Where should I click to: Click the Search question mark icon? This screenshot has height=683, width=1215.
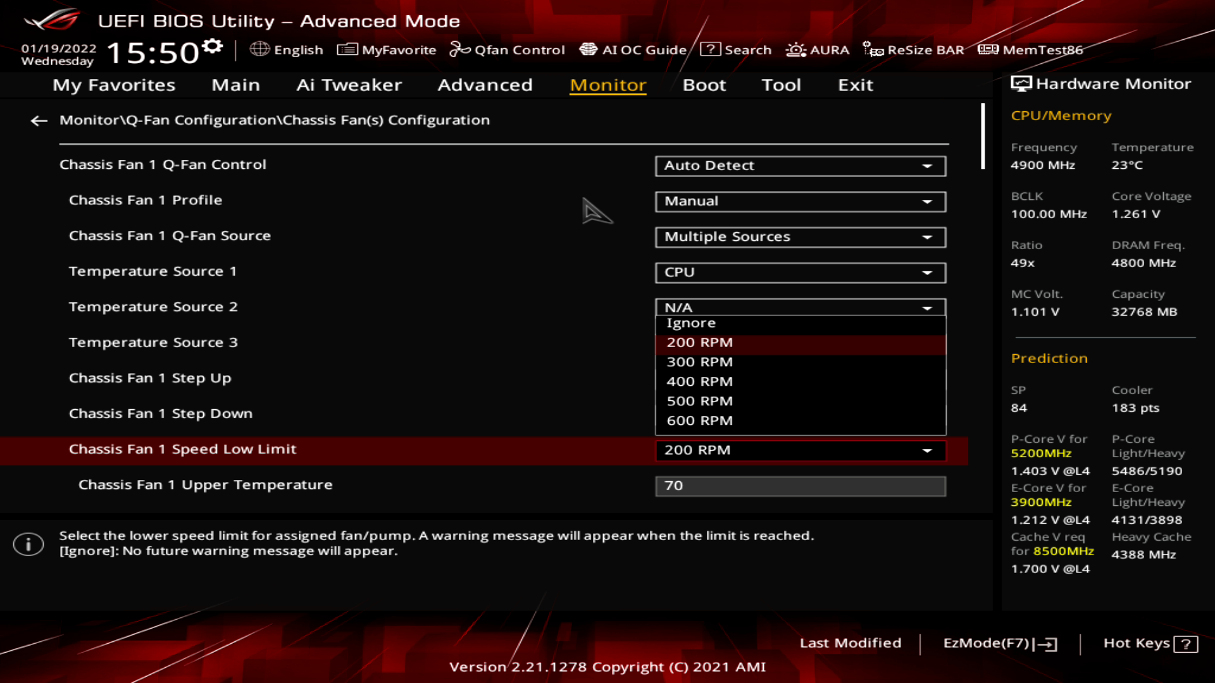(x=711, y=49)
